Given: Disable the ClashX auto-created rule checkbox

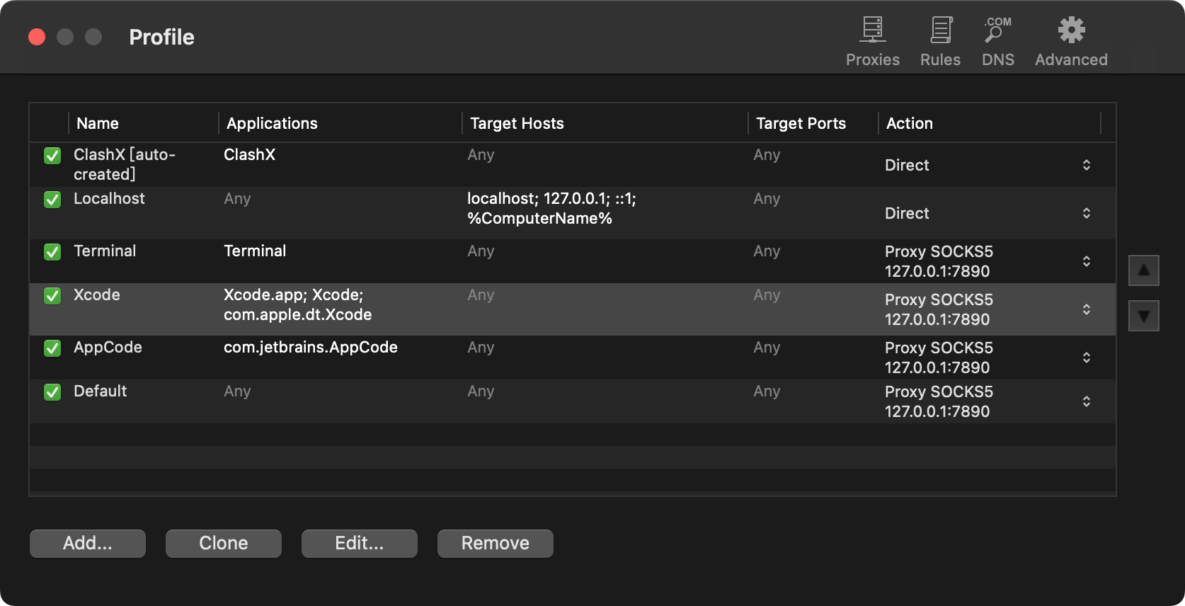Looking at the screenshot, I should (52, 156).
